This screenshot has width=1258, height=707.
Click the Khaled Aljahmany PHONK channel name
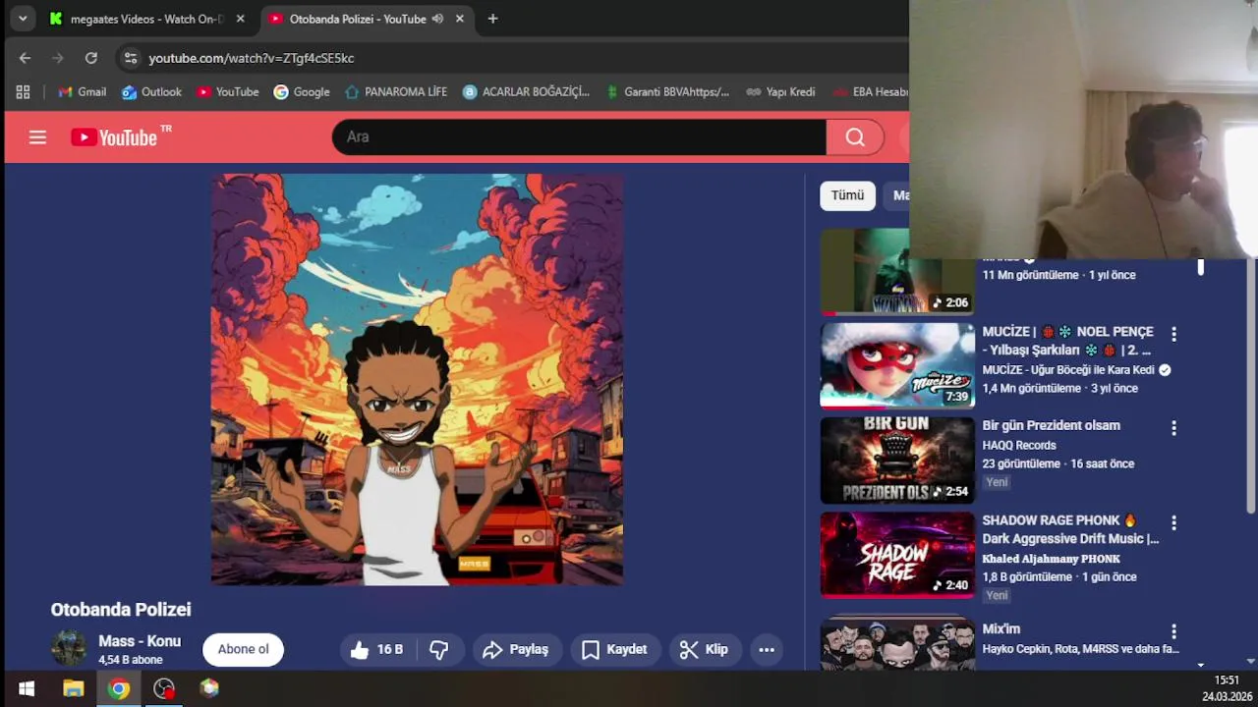click(x=1051, y=559)
